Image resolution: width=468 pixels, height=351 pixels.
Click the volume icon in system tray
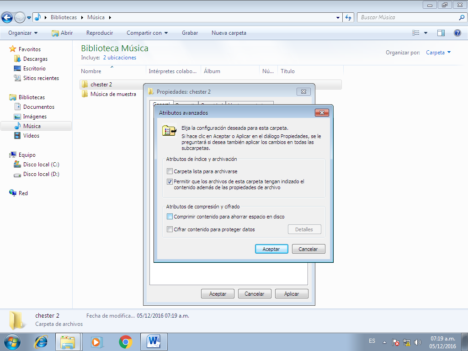(x=417, y=341)
